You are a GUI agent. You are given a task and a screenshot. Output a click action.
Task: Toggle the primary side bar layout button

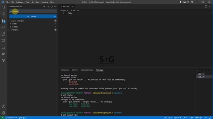click(x=181, y=2)
